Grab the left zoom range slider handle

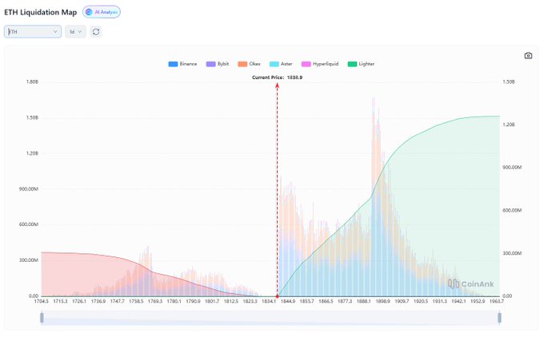(42, 318)
